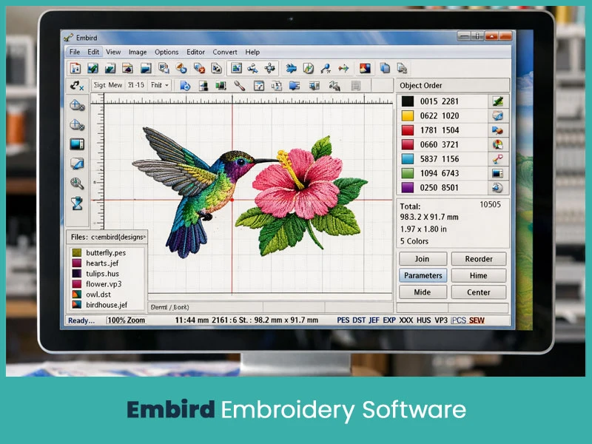
Task: Click the blue folder toolbar icon
Action: [x=295, y=86]
